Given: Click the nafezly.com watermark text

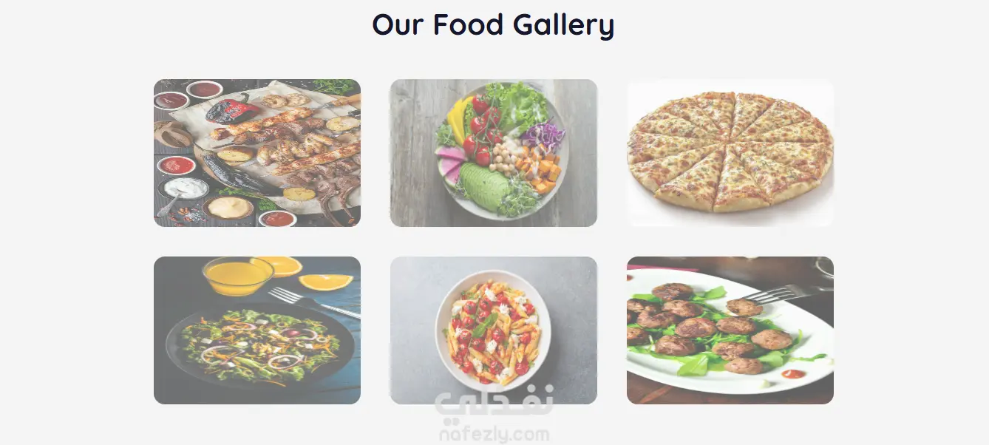Looking at the screenshot, I should click(x=494, y=435).
